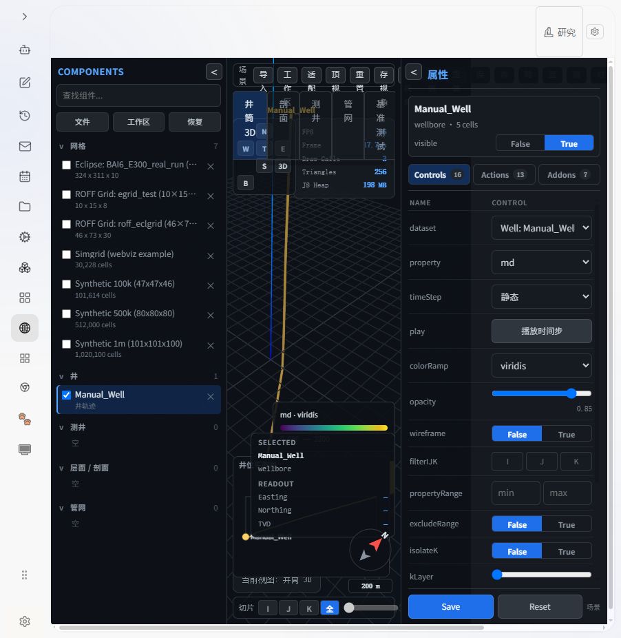Click the Save button
Screen dimensions: 621x638
pyautogui.click(x=450, y=607)
